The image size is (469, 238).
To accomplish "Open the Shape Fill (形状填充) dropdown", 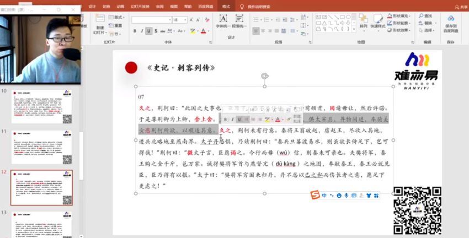I will click(399, 16).
